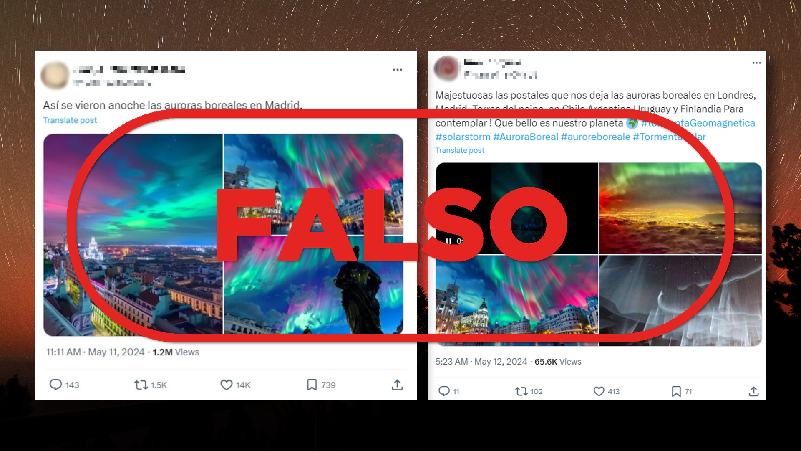The height and width of the screenshot is (451, 801).
Task: Open the #AuroraBoreal hashtag
Action: pyautogui.click(x=526, y=137)
